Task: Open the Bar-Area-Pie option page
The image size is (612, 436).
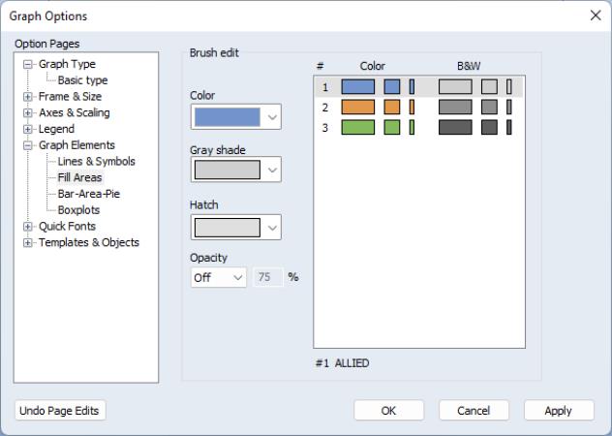Action: (89, 194)
